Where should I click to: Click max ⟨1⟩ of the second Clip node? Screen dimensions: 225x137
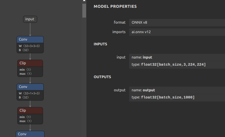[x=25, y=121]
